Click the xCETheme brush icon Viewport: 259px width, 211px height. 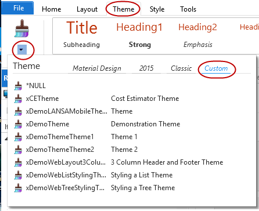tap(18, 99)
